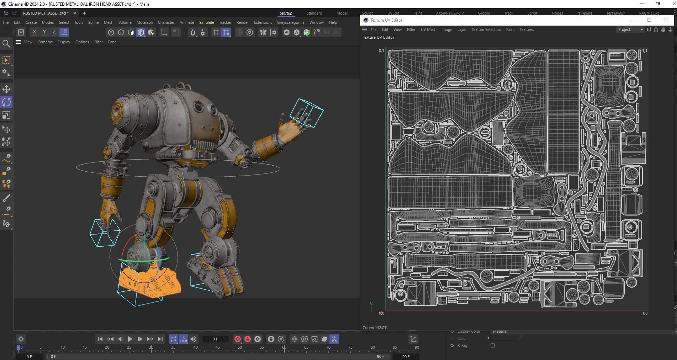Screen dimensions: 677x360
Task: Click the Undo arrow
Action: point(6,13)
